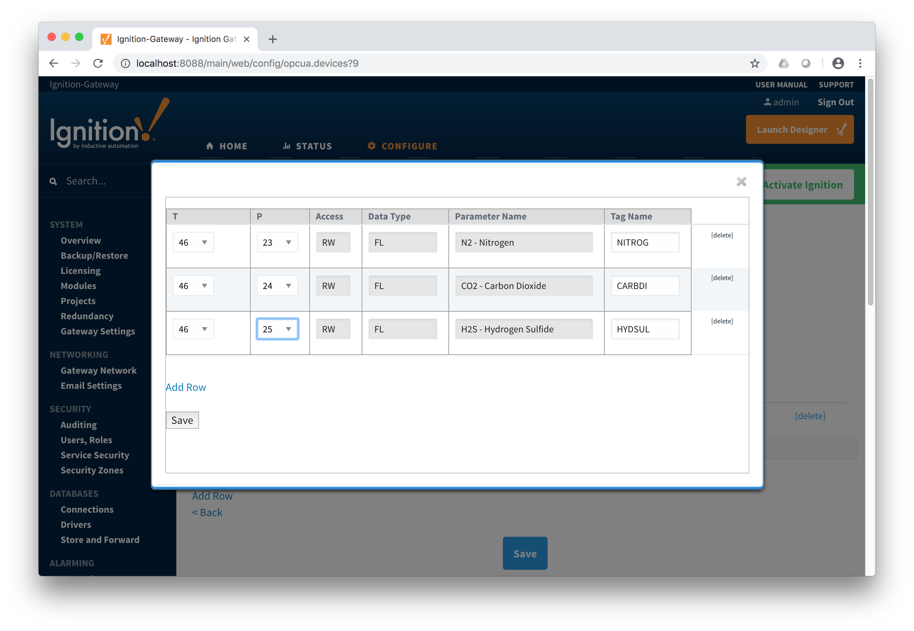Click the Google Drive extension icon
Image resolution: width=914 pixels, height=631 pixels.
click(783, 63)
